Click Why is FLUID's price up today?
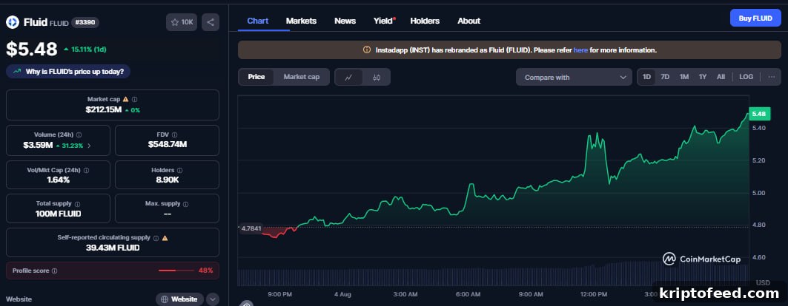Screen dimensions: 788x306 point(68,72)
